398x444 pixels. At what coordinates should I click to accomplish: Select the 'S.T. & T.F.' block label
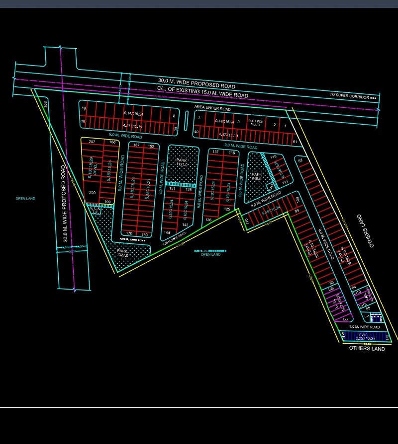point(94,210)
